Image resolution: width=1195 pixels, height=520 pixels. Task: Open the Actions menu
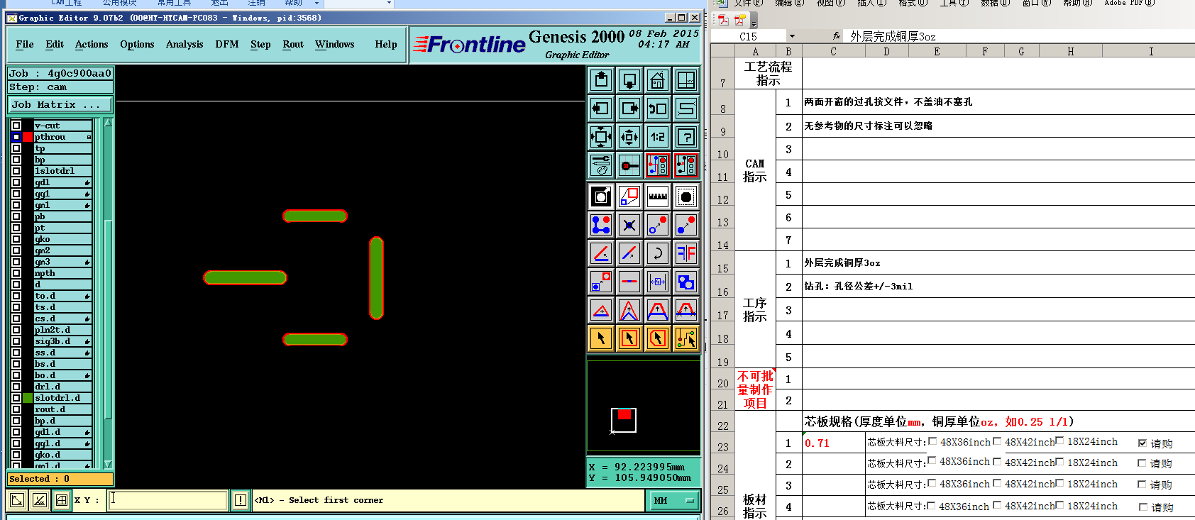pyautogui.click(x=92, y=44)
